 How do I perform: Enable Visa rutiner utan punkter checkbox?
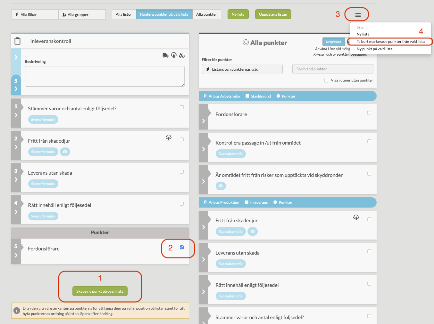click(326, 81)
